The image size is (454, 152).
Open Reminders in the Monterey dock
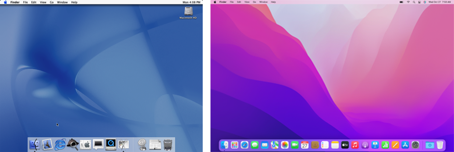click(325, 145)
